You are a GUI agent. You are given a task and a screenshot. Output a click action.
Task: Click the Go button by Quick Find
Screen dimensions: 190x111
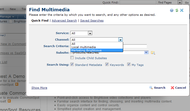click(x=187, y=3)
